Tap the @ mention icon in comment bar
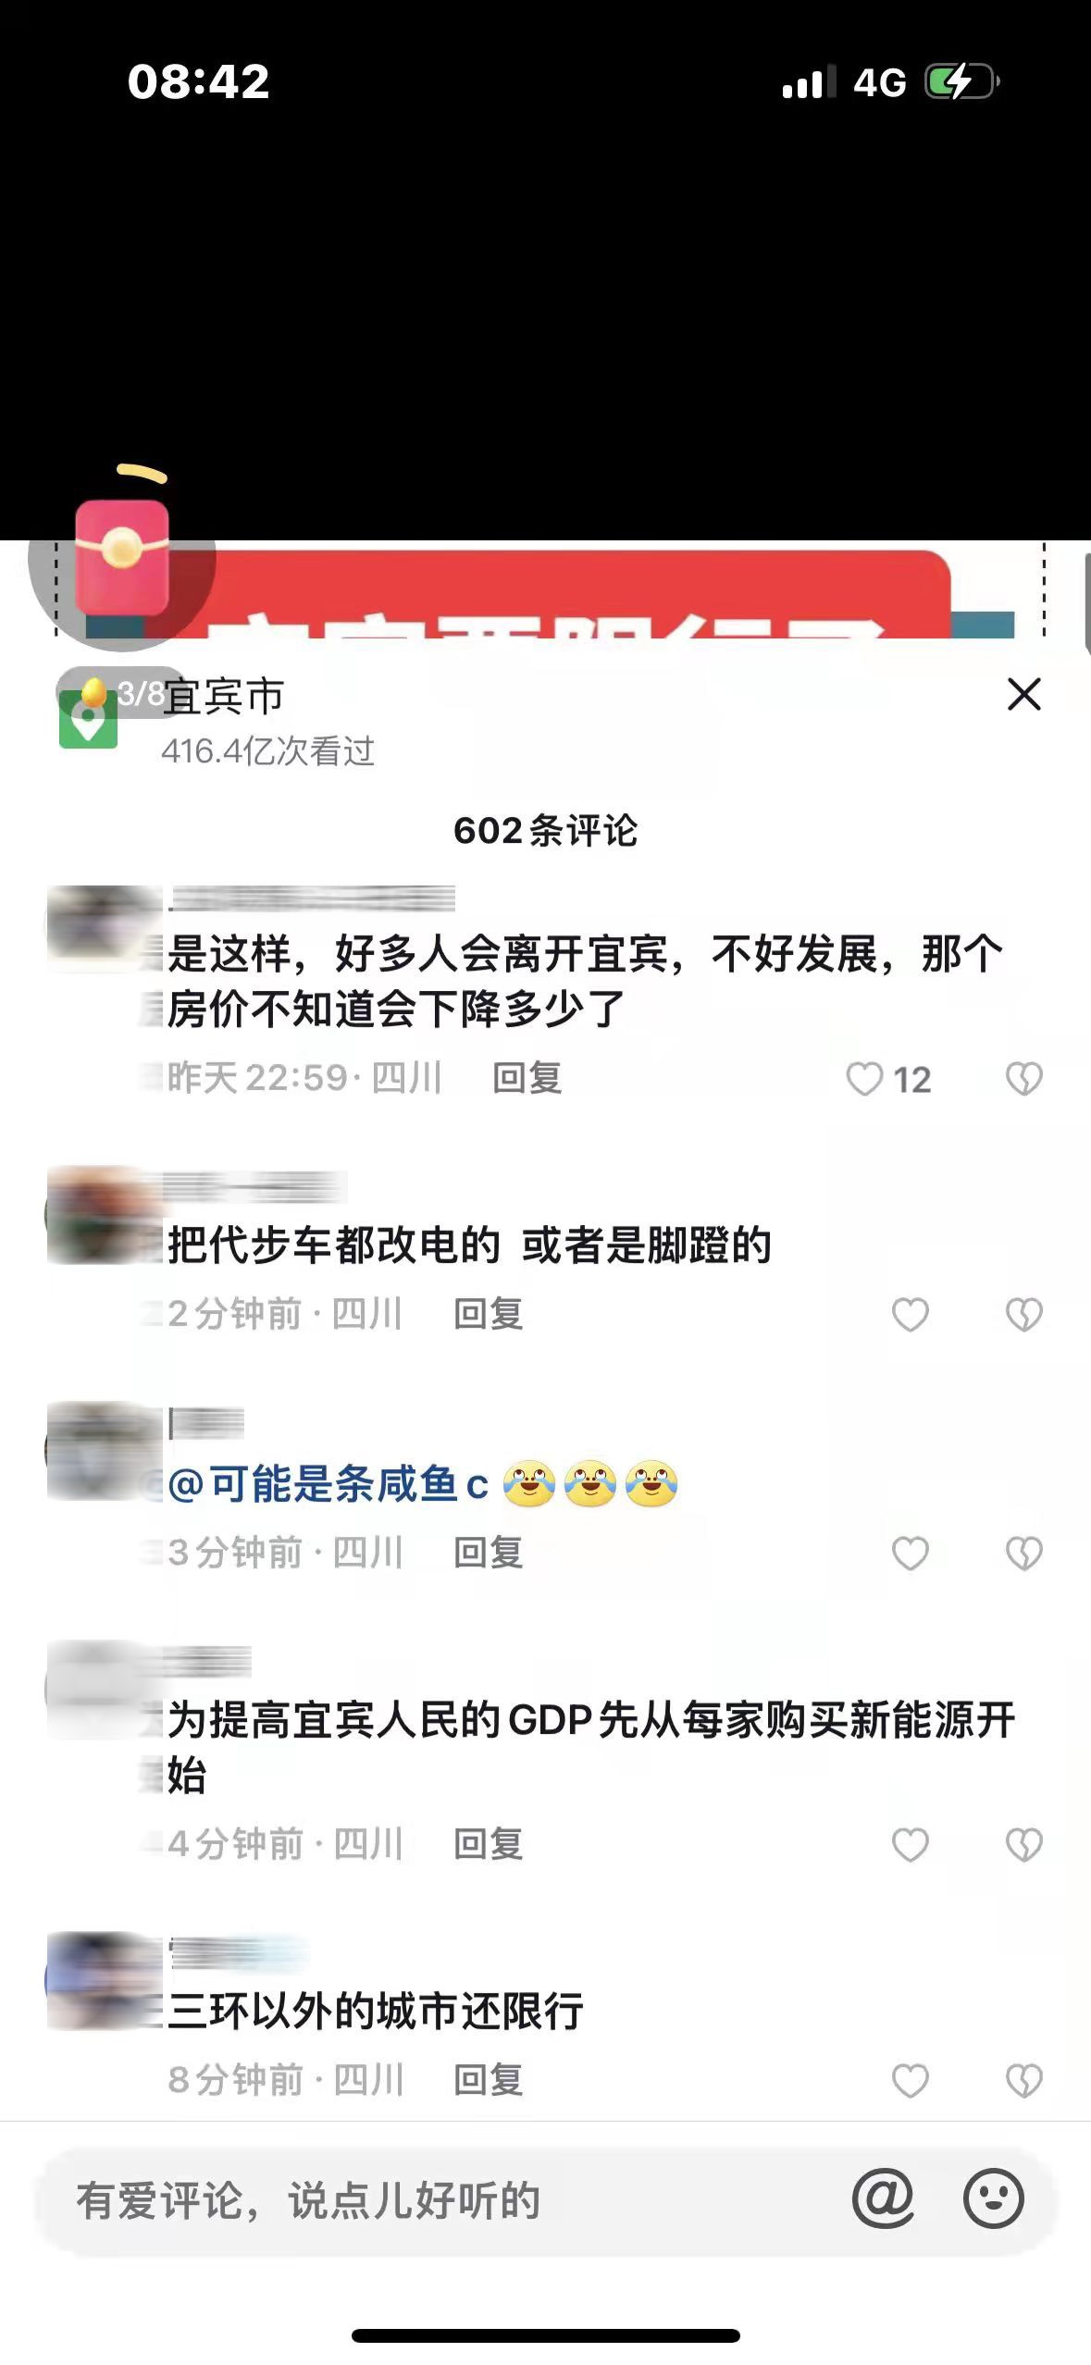The height and width of the screenshot is (2365, 1091). click(883, 2198)
